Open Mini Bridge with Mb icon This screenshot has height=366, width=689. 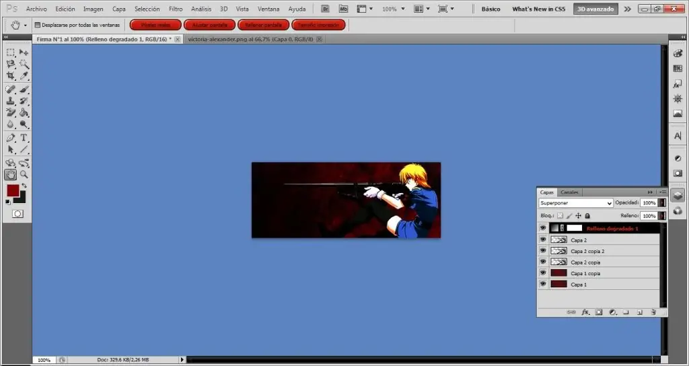pos(344,9)
